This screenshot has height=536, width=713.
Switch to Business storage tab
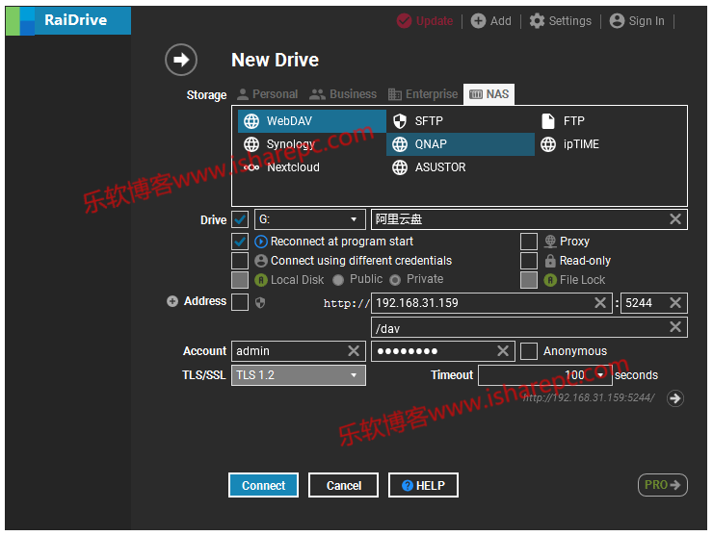point(343,94)
